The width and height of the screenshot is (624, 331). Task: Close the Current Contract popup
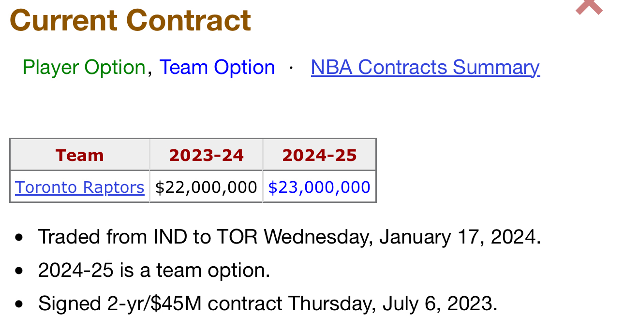(x=589, y=7)
